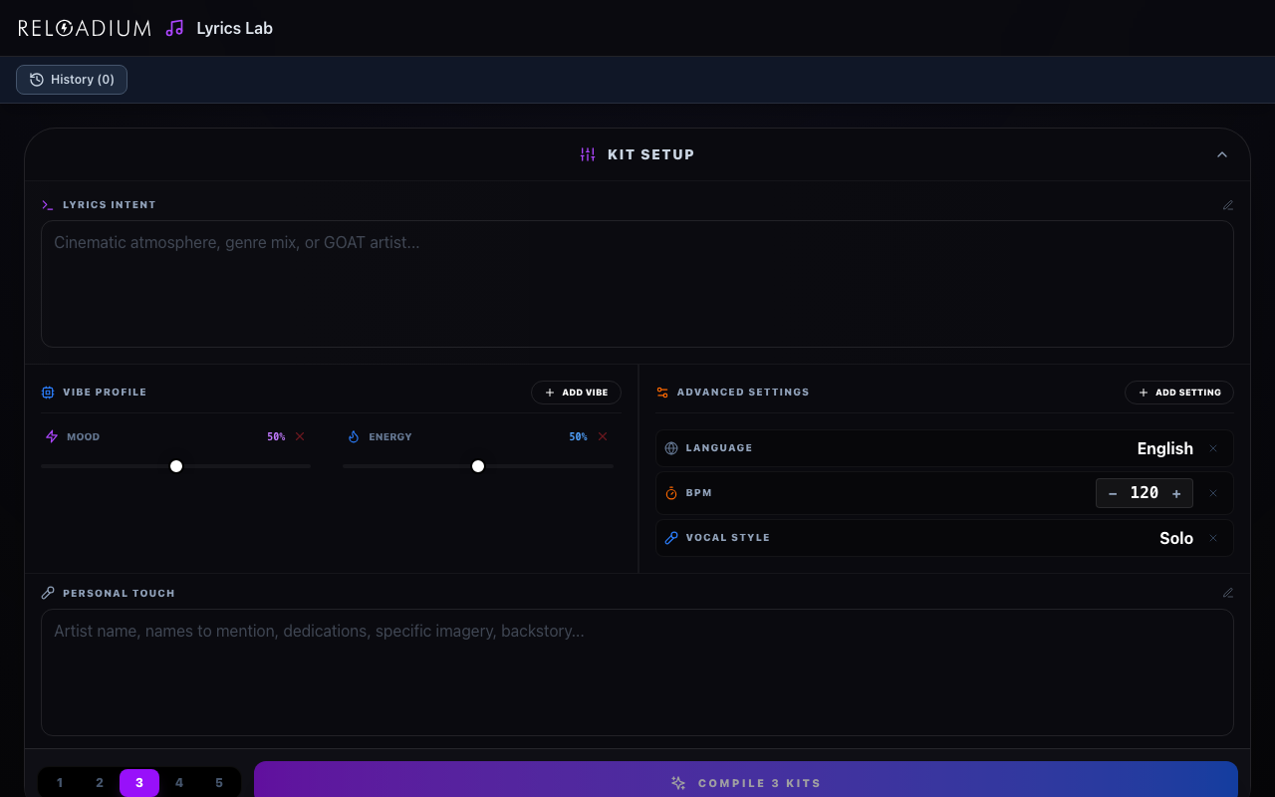The image size is (1275, 797).
Task: Open the Language dropdown showing English
Action: 1164,448
